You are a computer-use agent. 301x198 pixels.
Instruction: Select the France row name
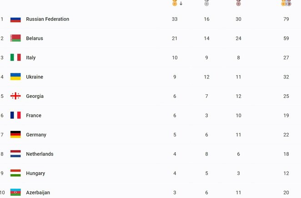(34, 116)
